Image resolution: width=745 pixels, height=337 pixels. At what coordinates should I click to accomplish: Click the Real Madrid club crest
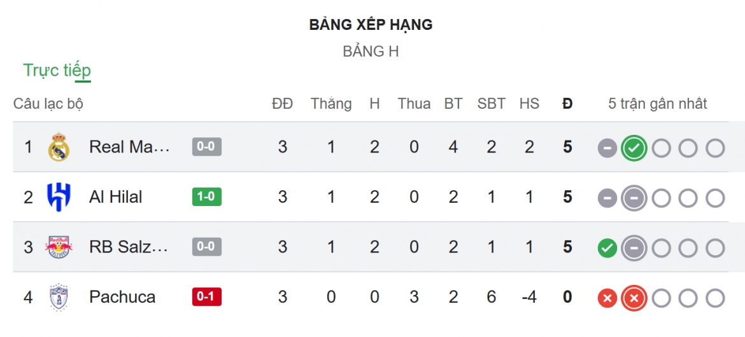tap(59, 147)
